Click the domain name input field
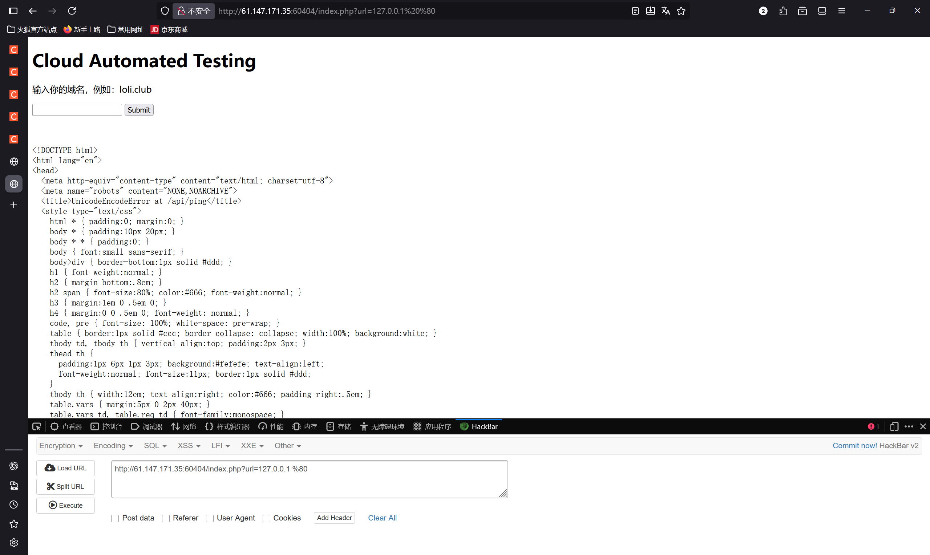This screenshot has height=555, width=930. (x=77, y=110)
